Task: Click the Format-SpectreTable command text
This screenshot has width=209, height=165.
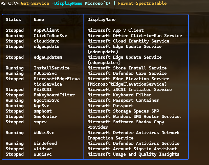Action: click(142, 3)
